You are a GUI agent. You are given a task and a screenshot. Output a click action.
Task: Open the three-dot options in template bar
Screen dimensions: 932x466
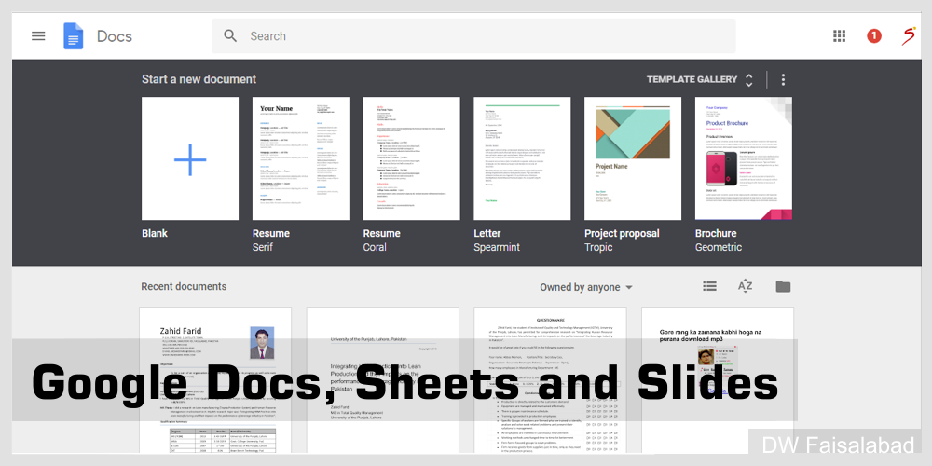(784, 79)
